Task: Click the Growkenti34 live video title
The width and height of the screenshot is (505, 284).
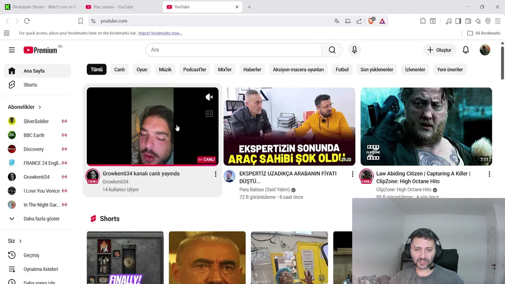Action: click(x=141, y=174)
